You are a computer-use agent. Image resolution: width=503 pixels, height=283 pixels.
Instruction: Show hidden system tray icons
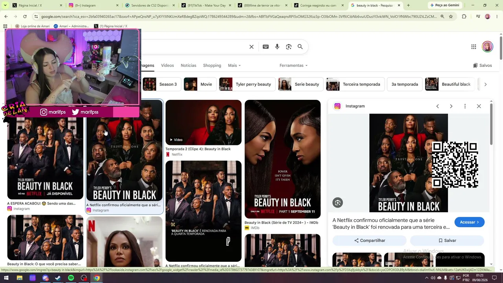coord(427,278)
